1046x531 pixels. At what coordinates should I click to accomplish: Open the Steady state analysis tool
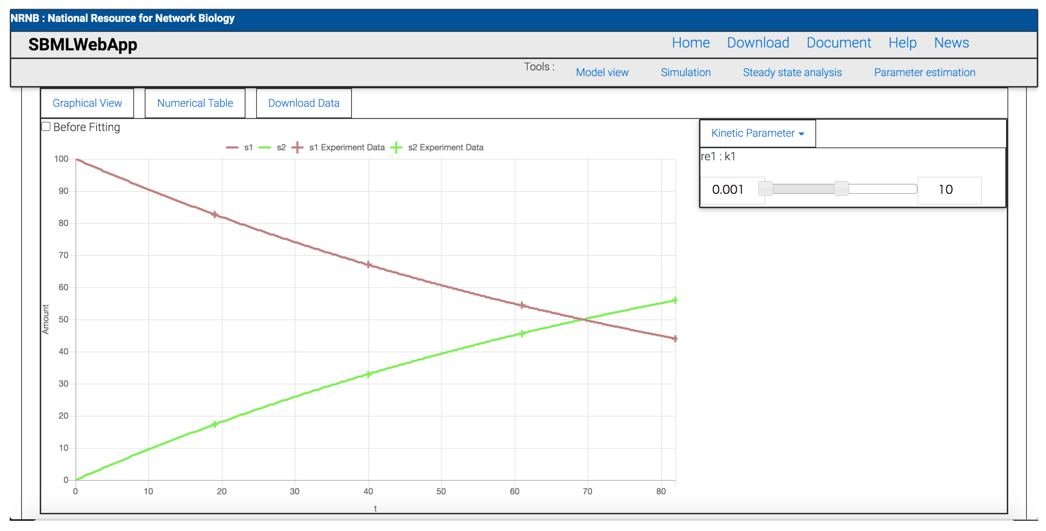792,72
